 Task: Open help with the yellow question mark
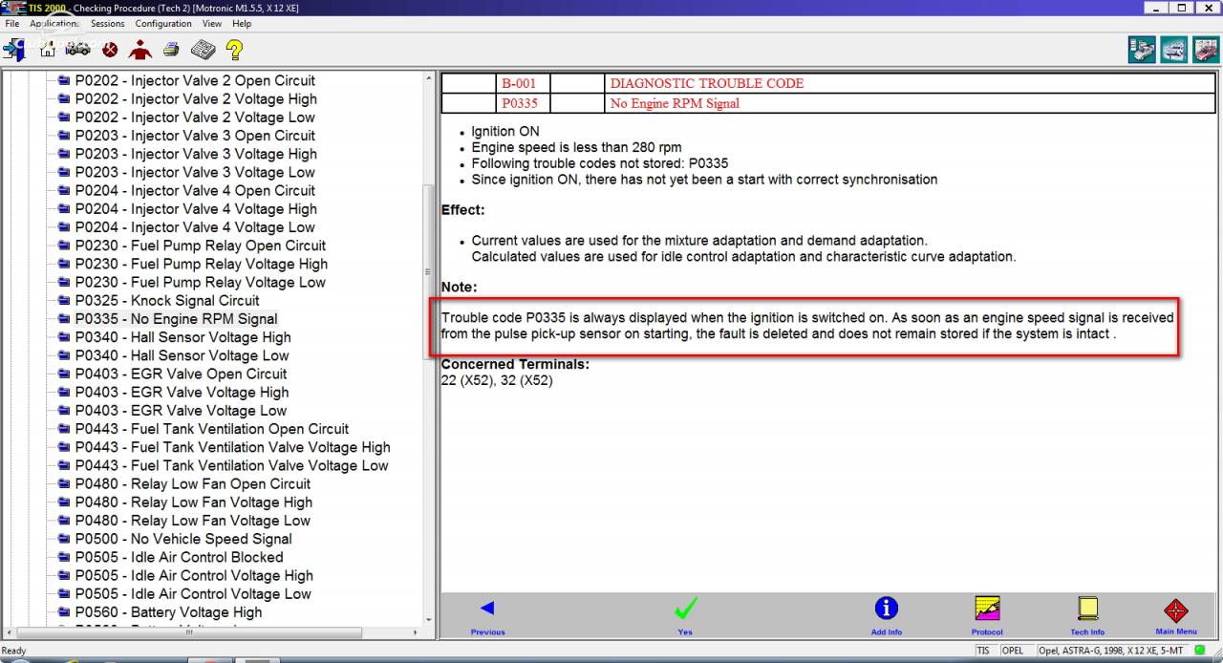click(234, 50)
